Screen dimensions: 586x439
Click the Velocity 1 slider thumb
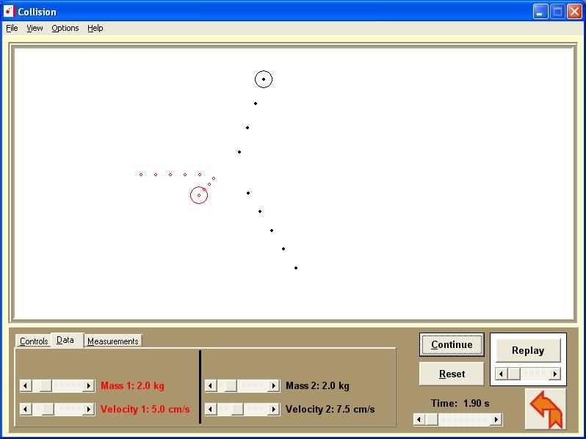48,409
